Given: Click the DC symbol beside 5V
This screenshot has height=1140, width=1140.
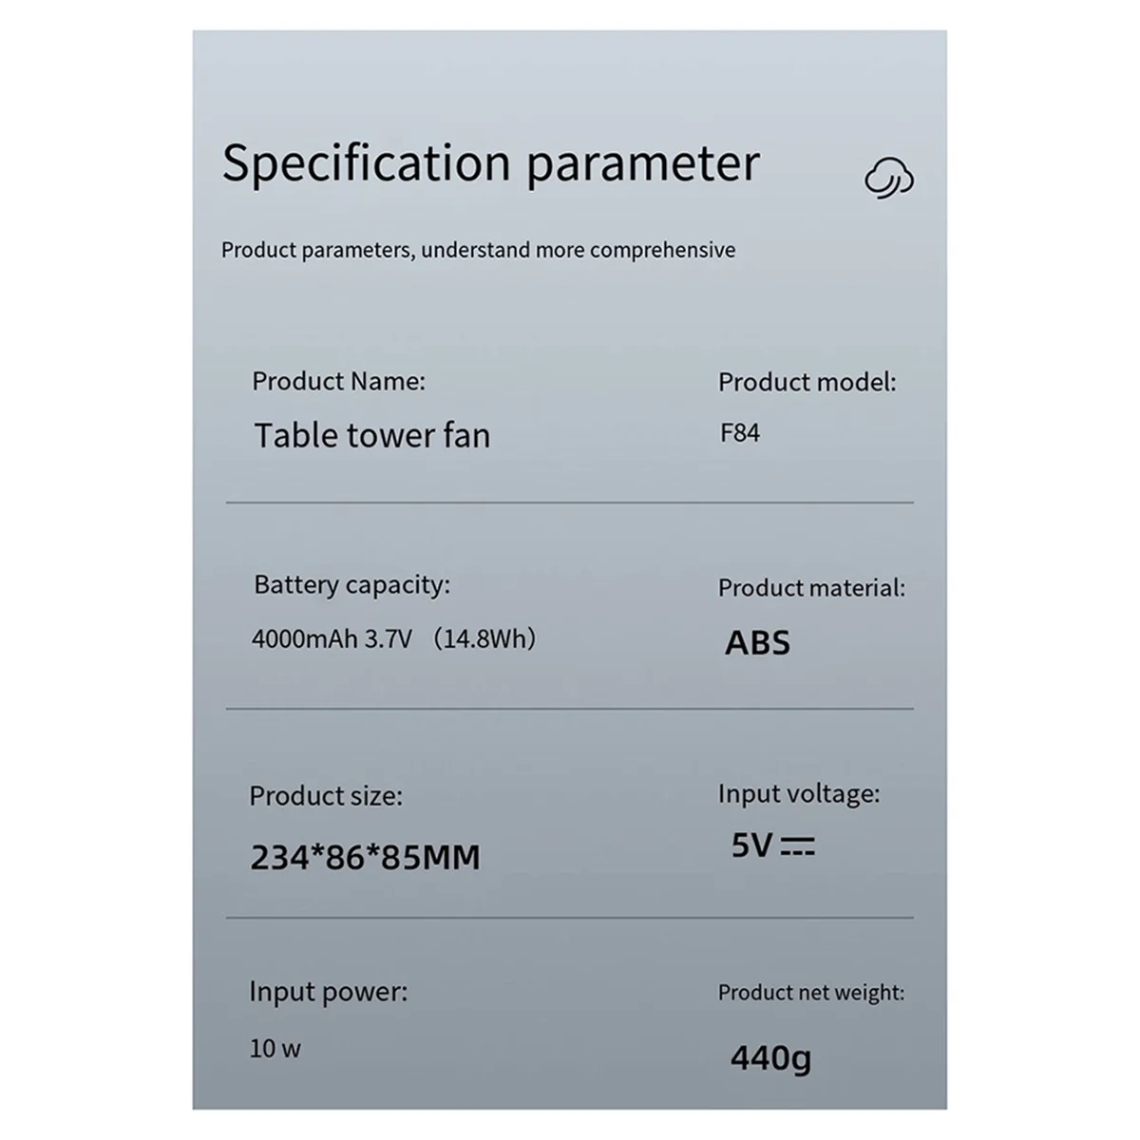Looking at the screenshot, I should pos(797,845).
